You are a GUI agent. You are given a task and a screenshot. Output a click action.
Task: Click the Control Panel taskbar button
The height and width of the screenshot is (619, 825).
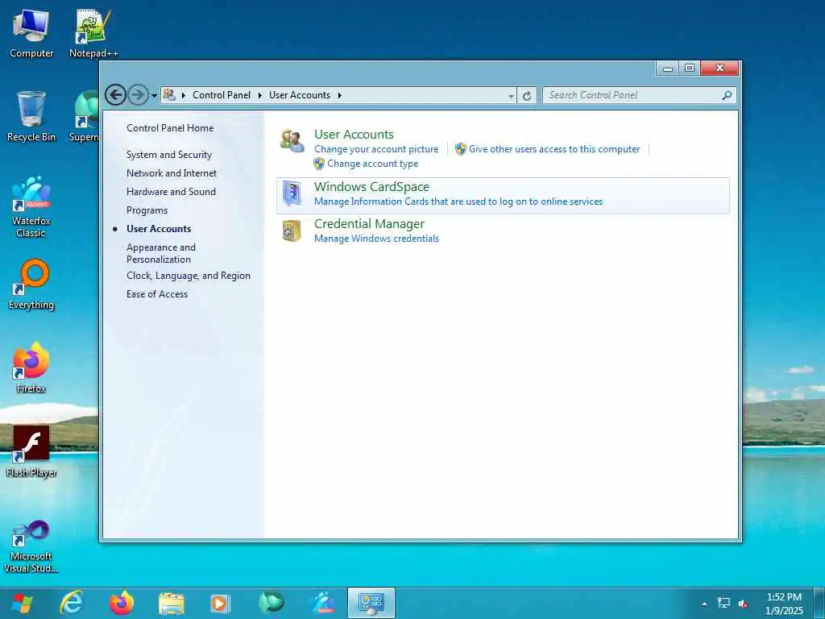(x=371, y=603)
